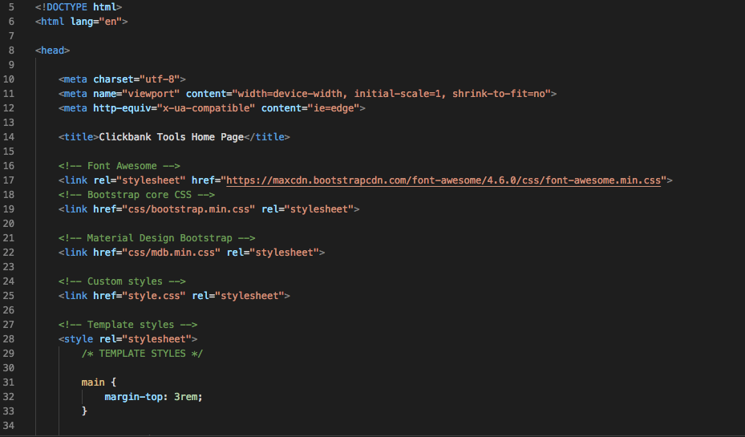Click the Custom styles comment

click(122, 281)
